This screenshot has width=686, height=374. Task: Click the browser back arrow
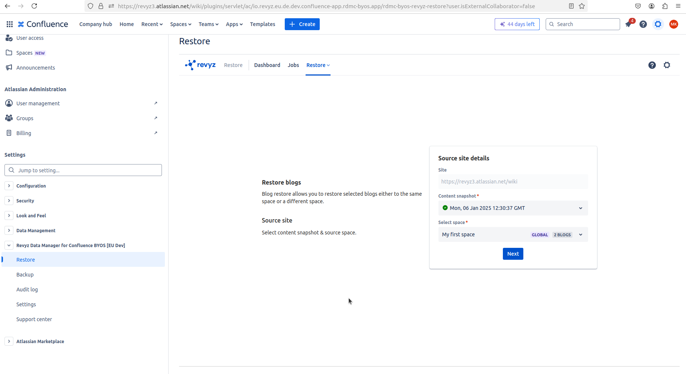coord(7,6)
